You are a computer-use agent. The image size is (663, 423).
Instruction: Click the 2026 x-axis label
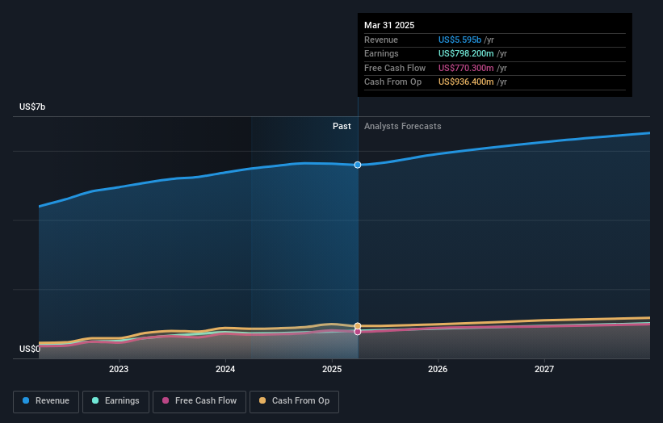pyautogui.click(x=438, y=369)
